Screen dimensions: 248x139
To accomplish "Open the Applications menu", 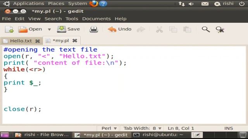I will tap(29, 3).
